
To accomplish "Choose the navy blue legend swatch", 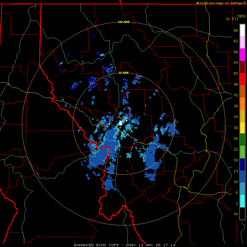I will click(242, 164).
